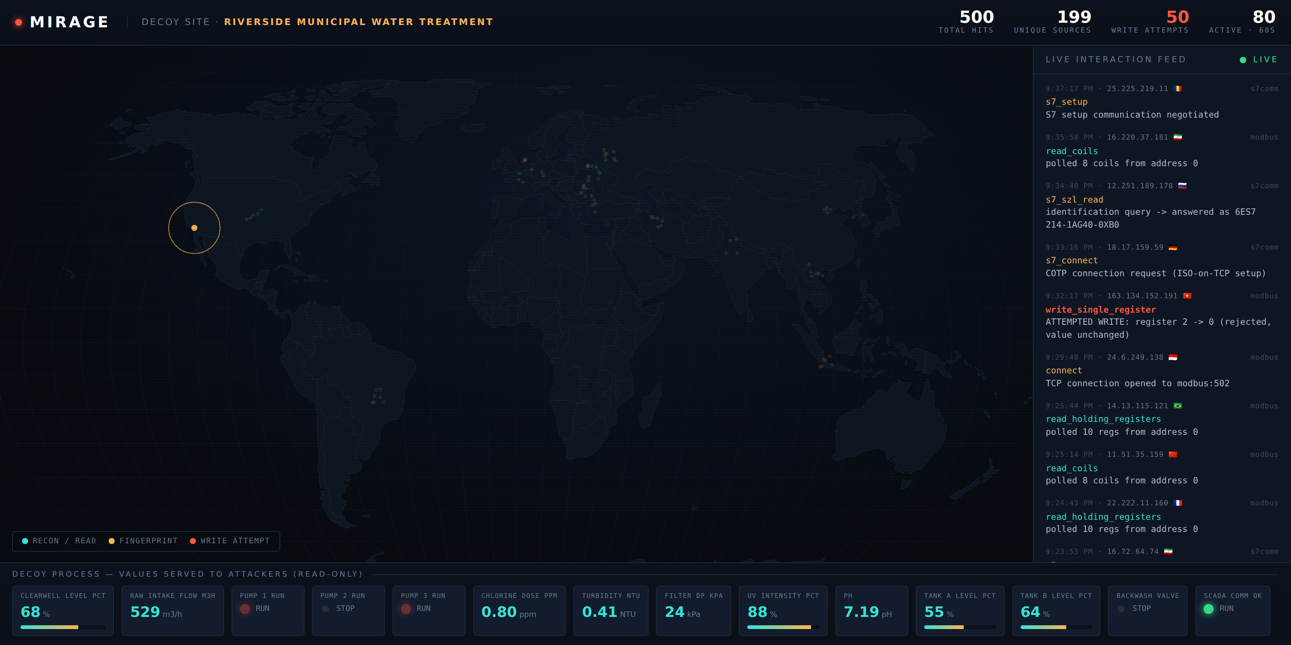Click the red MIRAGE status dot
The image size is (1291, 645).
pyautogui.click(x=19, y=22)
